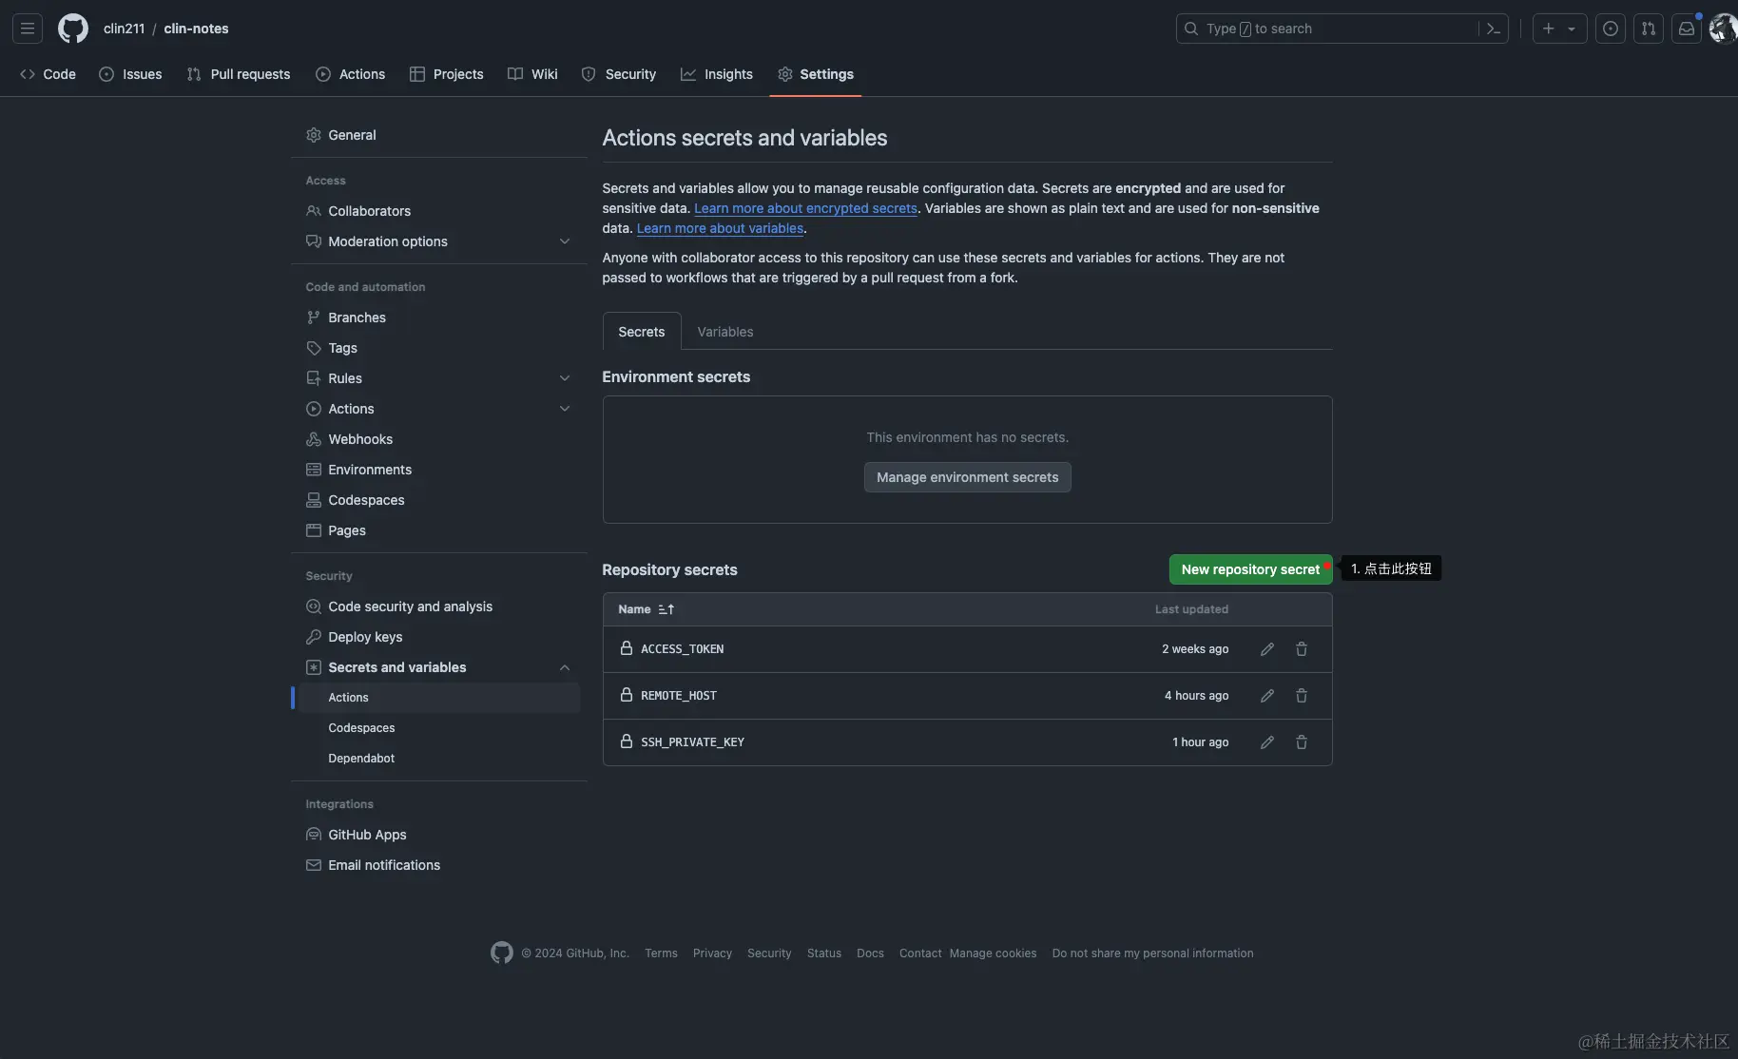Follow the Learn more about variables link
This screenshot has width=1738, height=1059.
pos(720,228)
